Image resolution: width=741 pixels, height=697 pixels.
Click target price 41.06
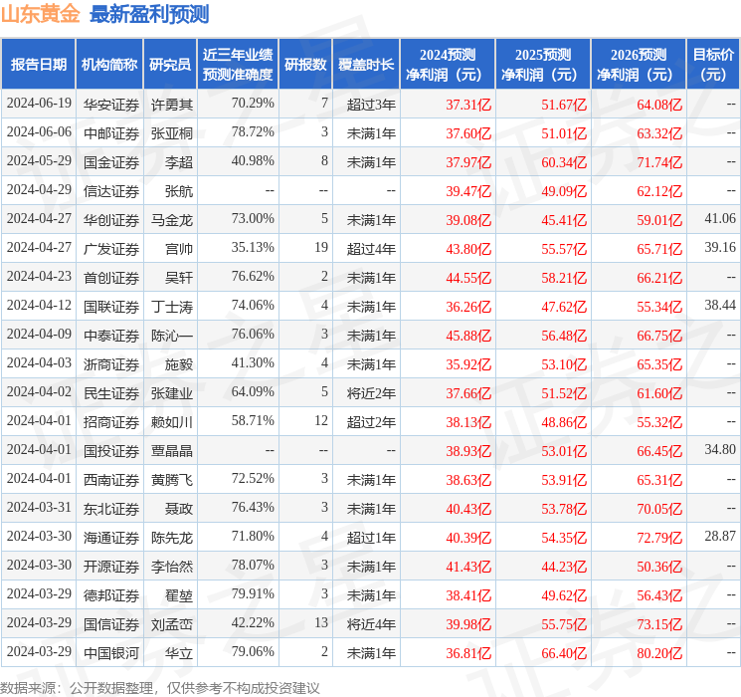(720, 219)
